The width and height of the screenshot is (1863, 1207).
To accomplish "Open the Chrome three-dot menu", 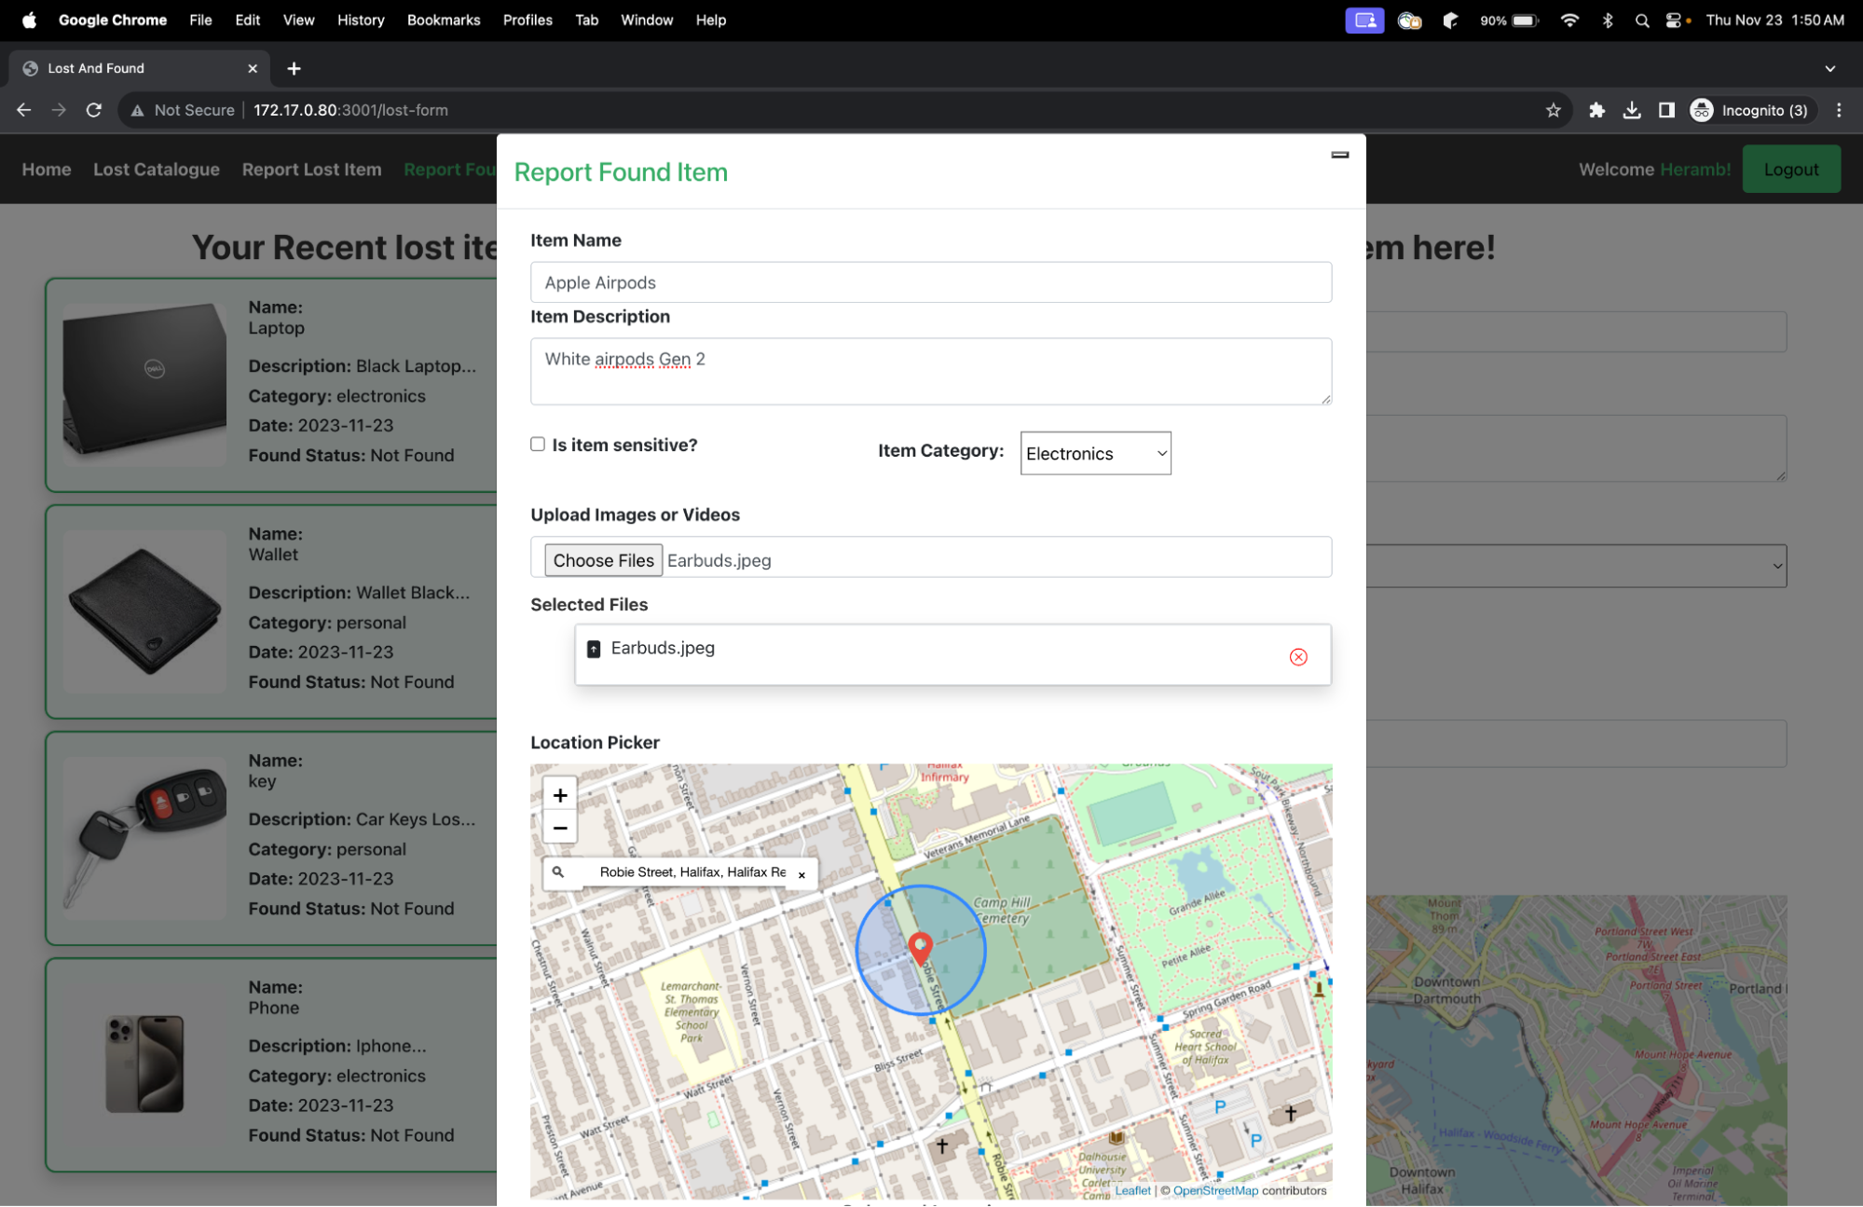I will (1838, 110).
